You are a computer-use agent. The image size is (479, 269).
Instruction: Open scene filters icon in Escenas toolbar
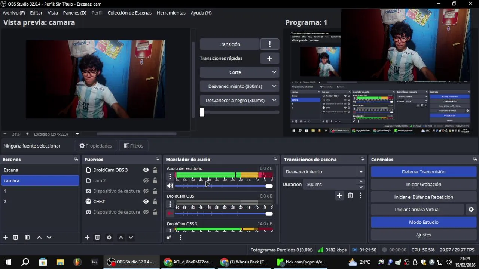pos(27,238)
